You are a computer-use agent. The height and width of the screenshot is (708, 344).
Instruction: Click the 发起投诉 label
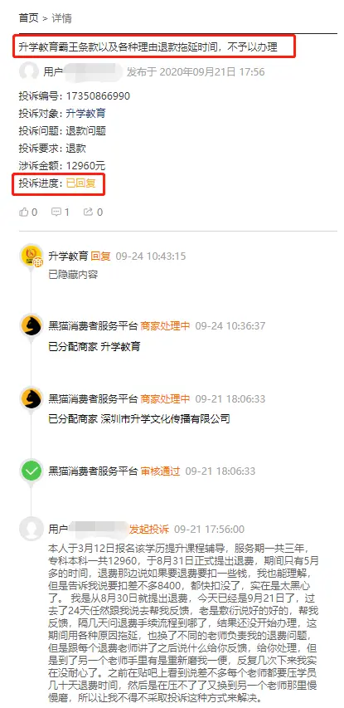pyautogui.click(x=149, y=529)
